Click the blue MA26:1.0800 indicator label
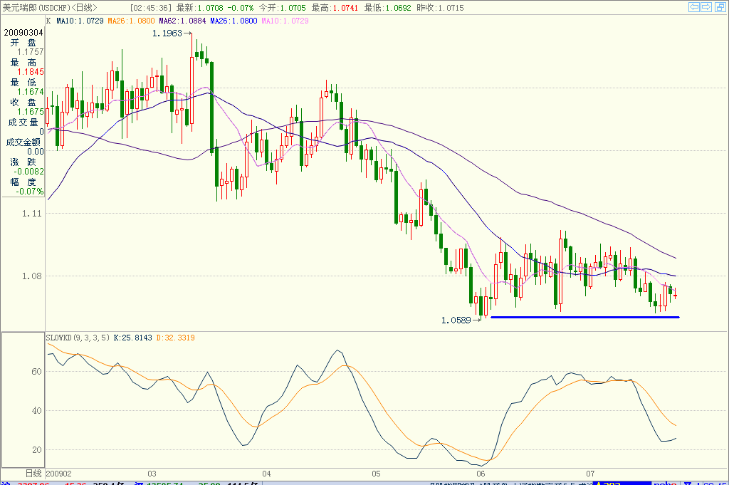729x485 pixels. tap(234, 21)
